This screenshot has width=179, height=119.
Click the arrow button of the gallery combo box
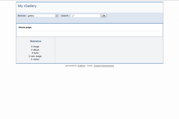tap(57, 16)
